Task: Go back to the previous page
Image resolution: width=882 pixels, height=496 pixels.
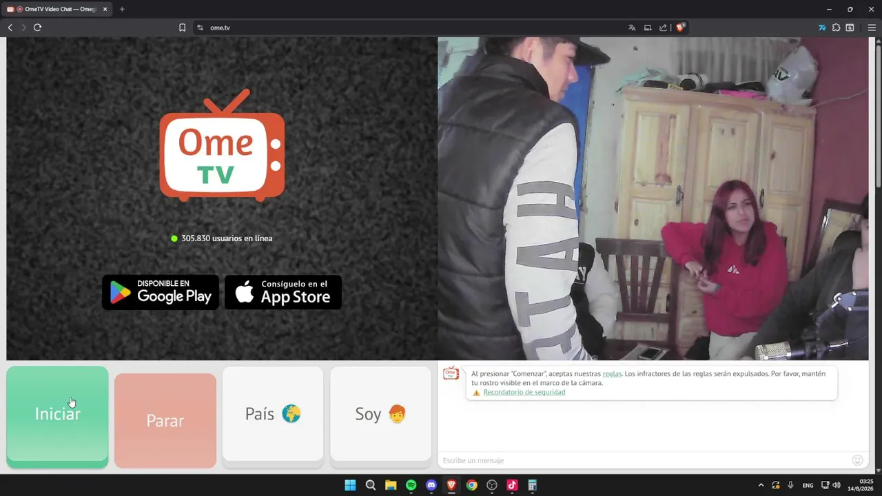Action: tap(10, 28)
